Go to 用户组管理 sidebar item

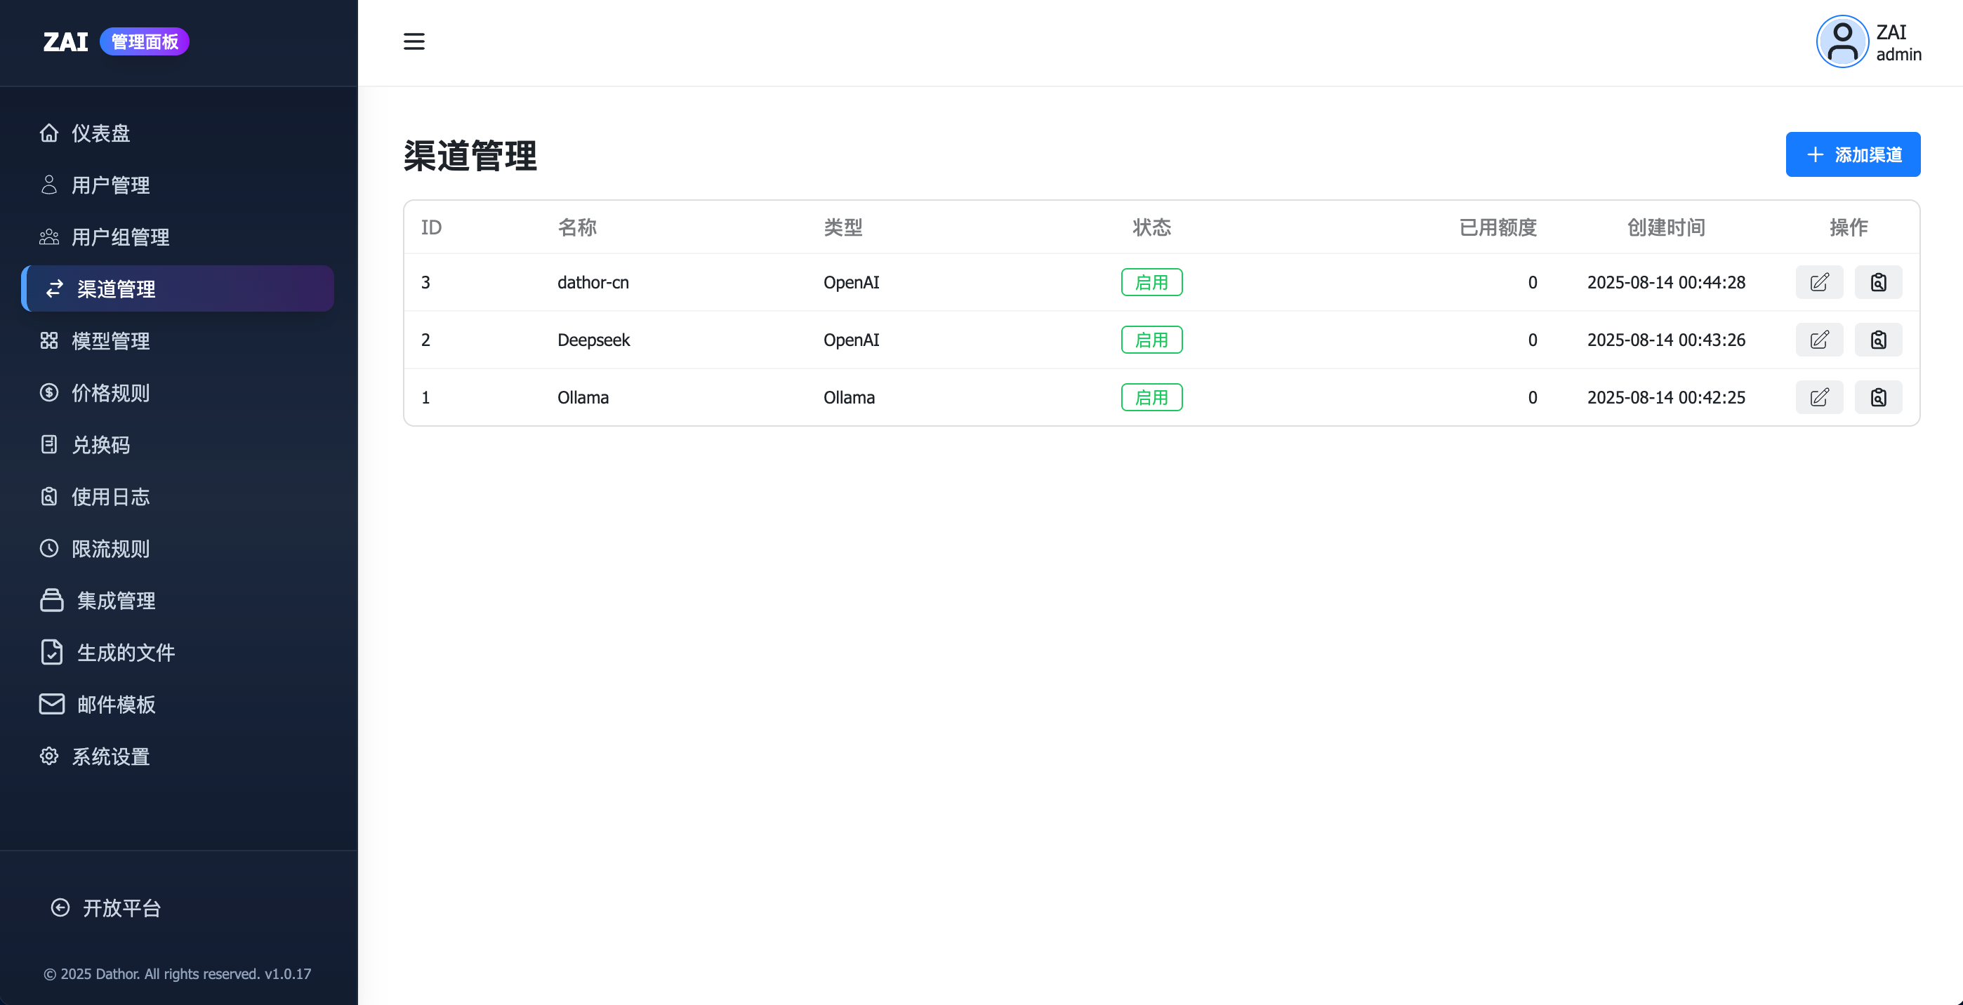coord(119,237)
